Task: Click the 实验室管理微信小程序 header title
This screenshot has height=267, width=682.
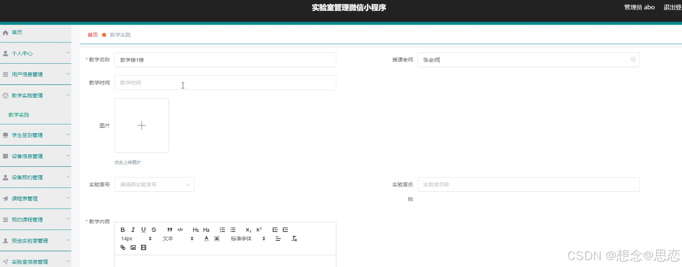Action: (349, 7)
